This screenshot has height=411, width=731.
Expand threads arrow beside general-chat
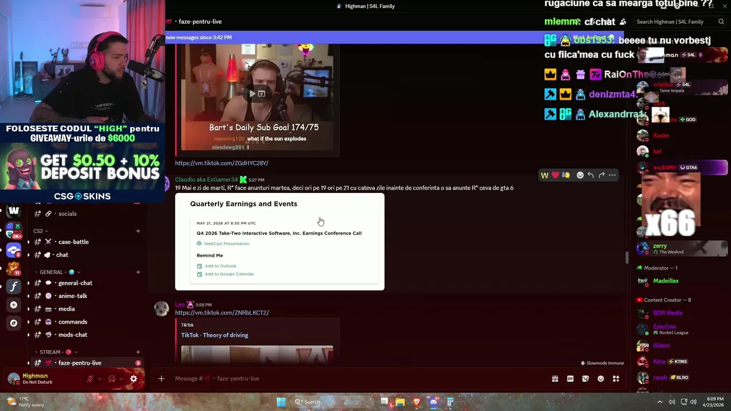click(29, 283)
